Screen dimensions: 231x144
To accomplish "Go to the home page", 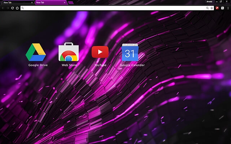I will [x=17, y=8].
